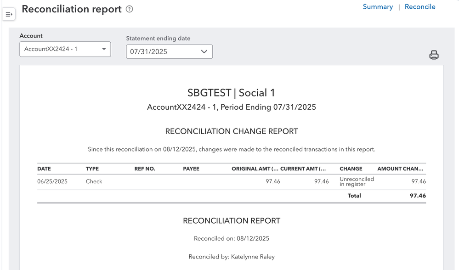Click the CHANGE column header

coord(351,169)
